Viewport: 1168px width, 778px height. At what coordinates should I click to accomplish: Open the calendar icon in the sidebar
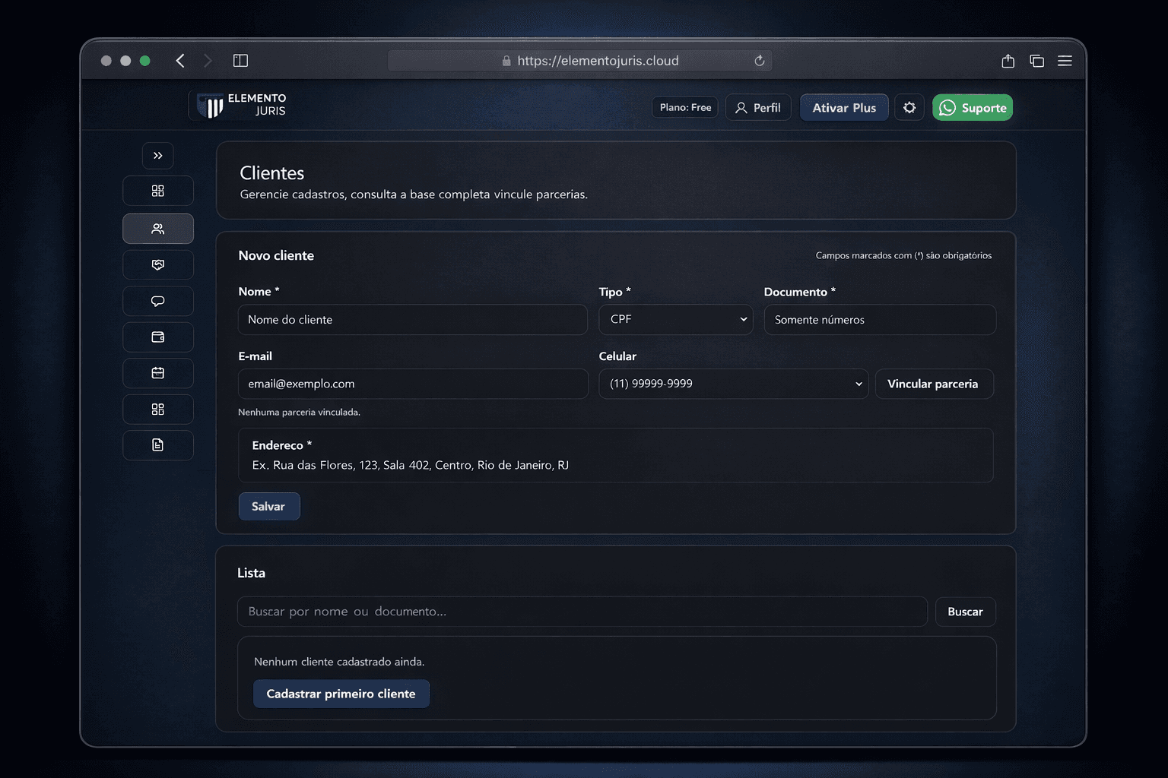tap(157, 373)
